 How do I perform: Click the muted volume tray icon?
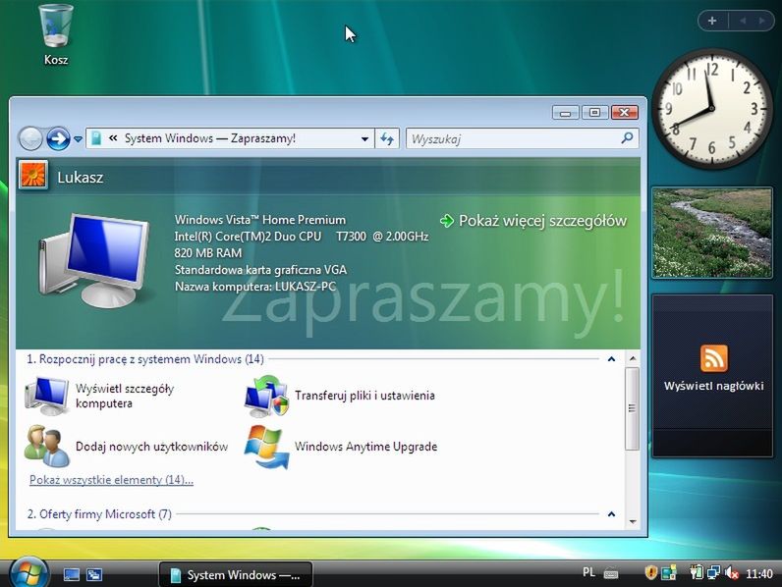[732, 573]
